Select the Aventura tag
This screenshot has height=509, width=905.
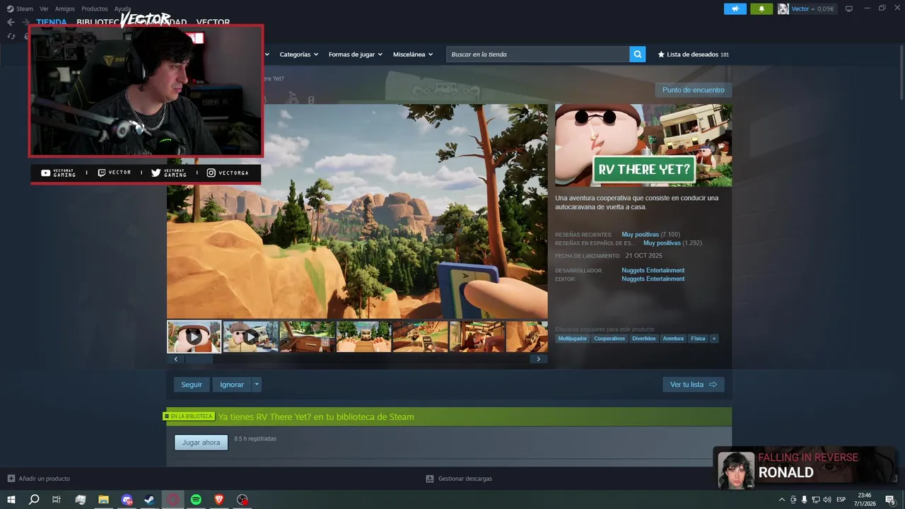(x=673, y=339)
